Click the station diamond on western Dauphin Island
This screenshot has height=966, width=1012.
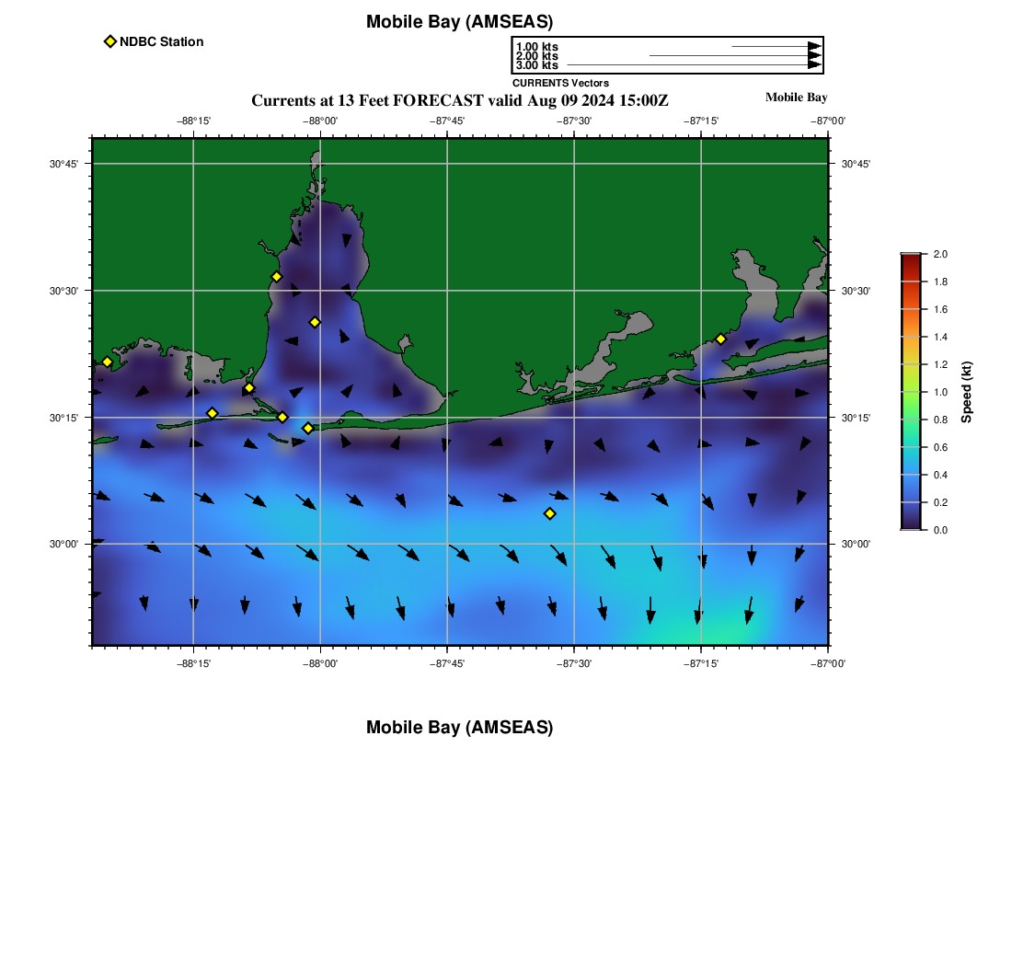point(212,413)
